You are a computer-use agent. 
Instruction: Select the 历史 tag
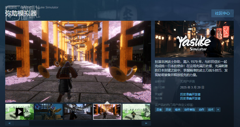pyautogui.click(x=168, y=109)
